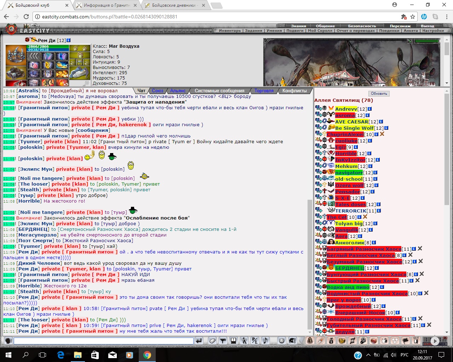
Task: Click the running man icon in chat toolbar
Action: pyautogui.click(x=244, y=341)
